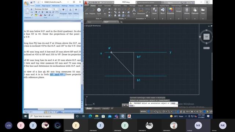Open the Layers panel button
Screen dimensions: 235x132
pyautogui.click(x=154, y=11)
